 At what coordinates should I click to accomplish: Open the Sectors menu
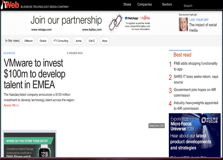pos(167,4)
